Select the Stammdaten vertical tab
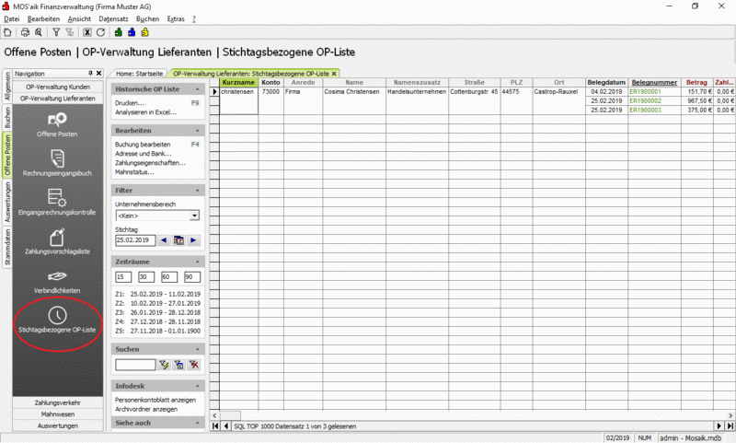Viewport: 736px width, 443px height. (7, 247)
